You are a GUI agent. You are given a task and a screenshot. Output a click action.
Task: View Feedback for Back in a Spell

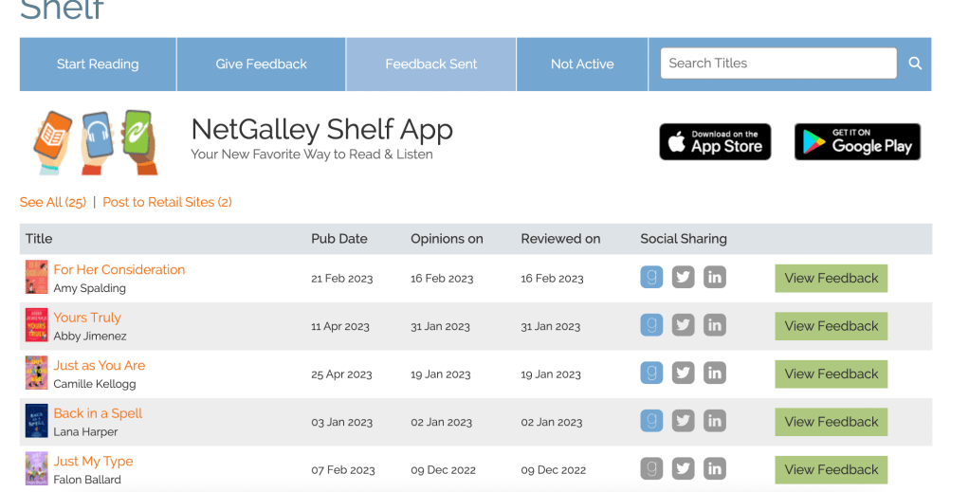831,422
